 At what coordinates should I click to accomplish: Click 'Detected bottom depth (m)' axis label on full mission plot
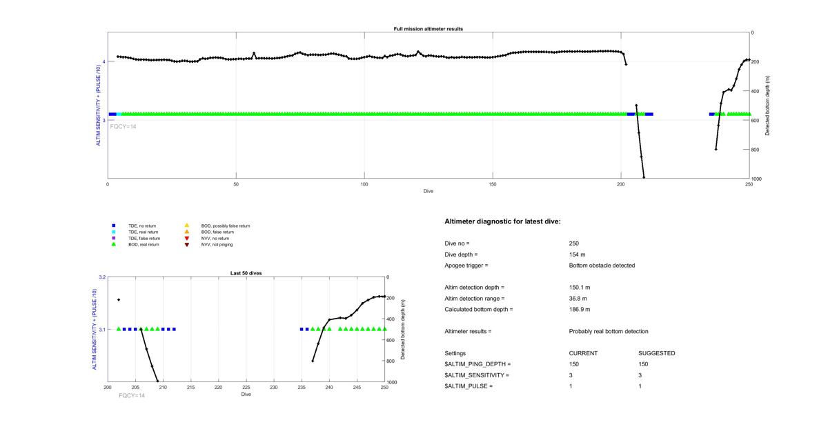768,105
